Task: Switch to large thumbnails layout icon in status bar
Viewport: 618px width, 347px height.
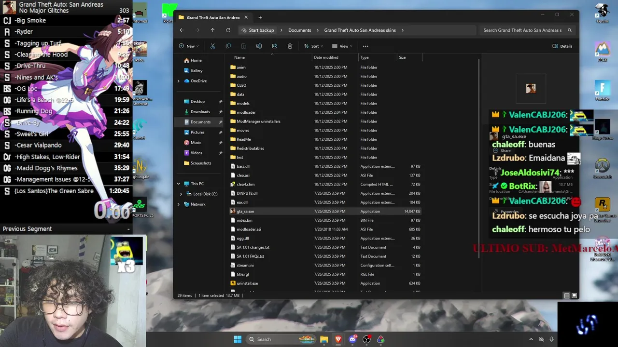Action: (x=574, y=295)
